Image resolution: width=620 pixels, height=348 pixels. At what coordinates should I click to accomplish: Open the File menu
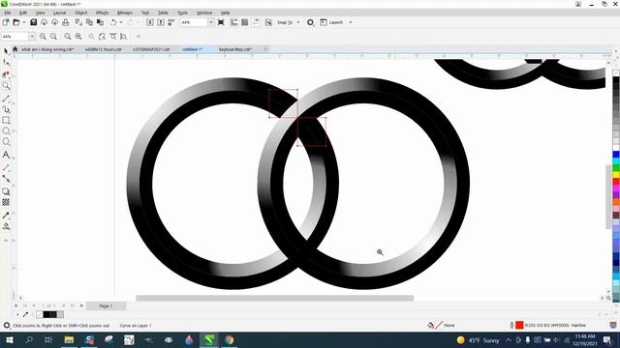(x=8, y=13)
